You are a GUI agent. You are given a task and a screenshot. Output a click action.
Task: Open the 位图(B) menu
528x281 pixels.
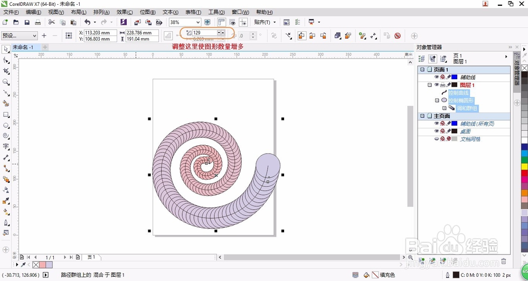click(x=147, y=12)
